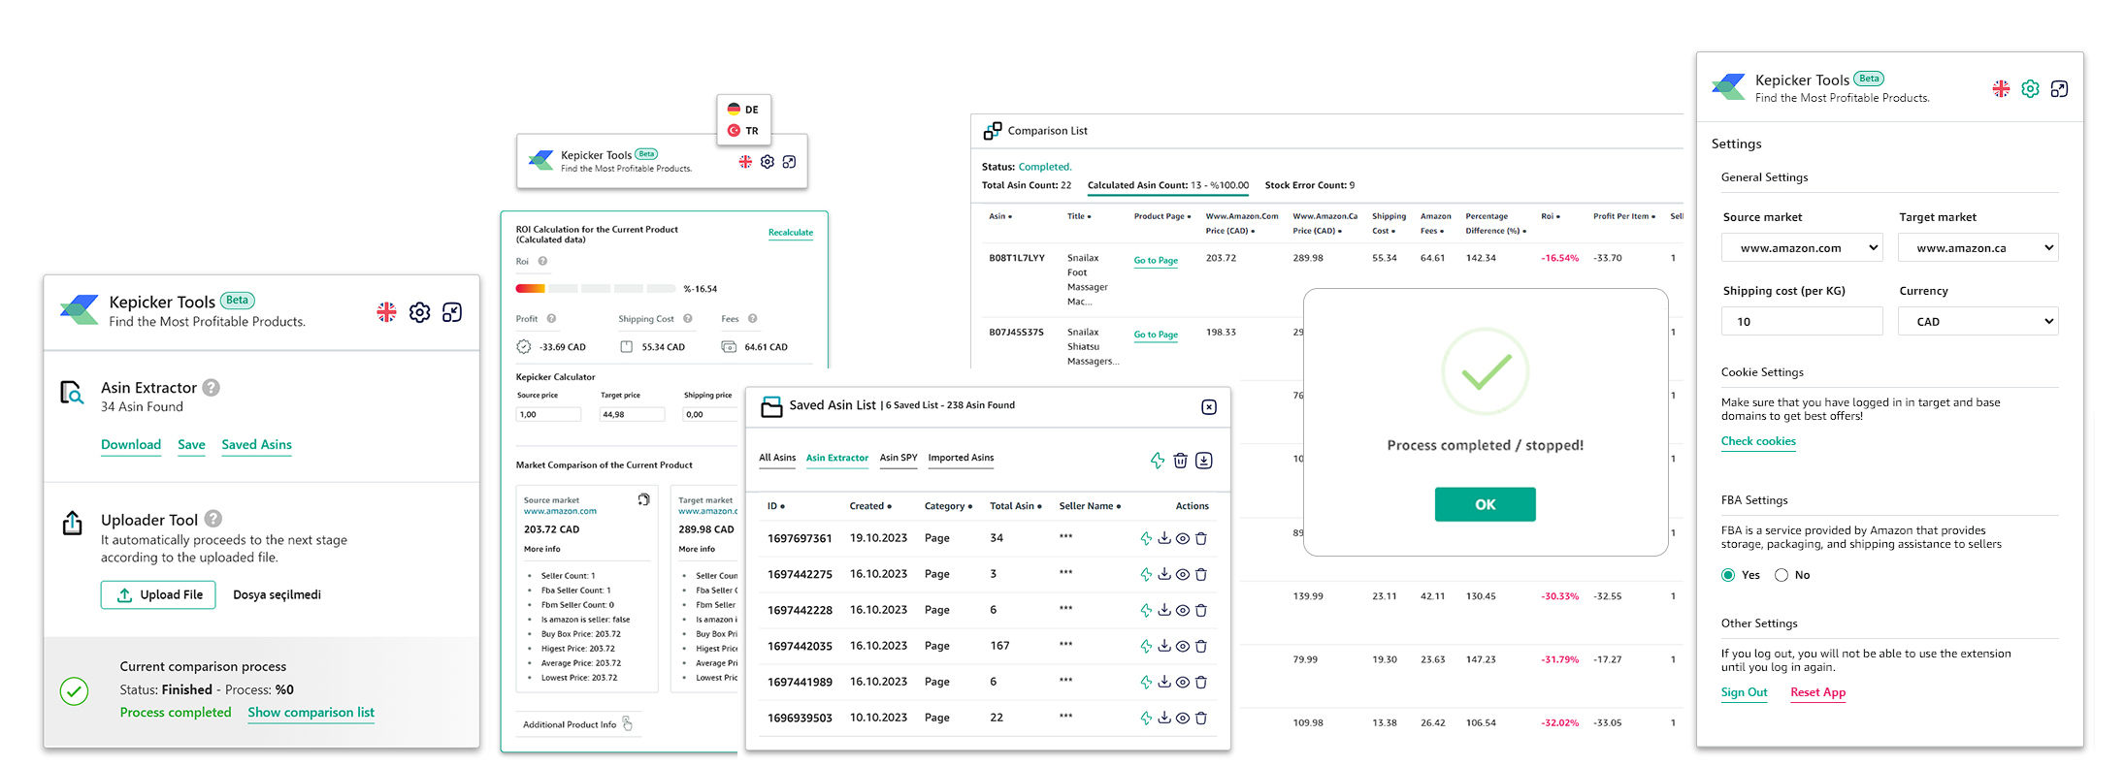
Task: Close the Saved Asin List window
Action: click(x=1209, y=407)
